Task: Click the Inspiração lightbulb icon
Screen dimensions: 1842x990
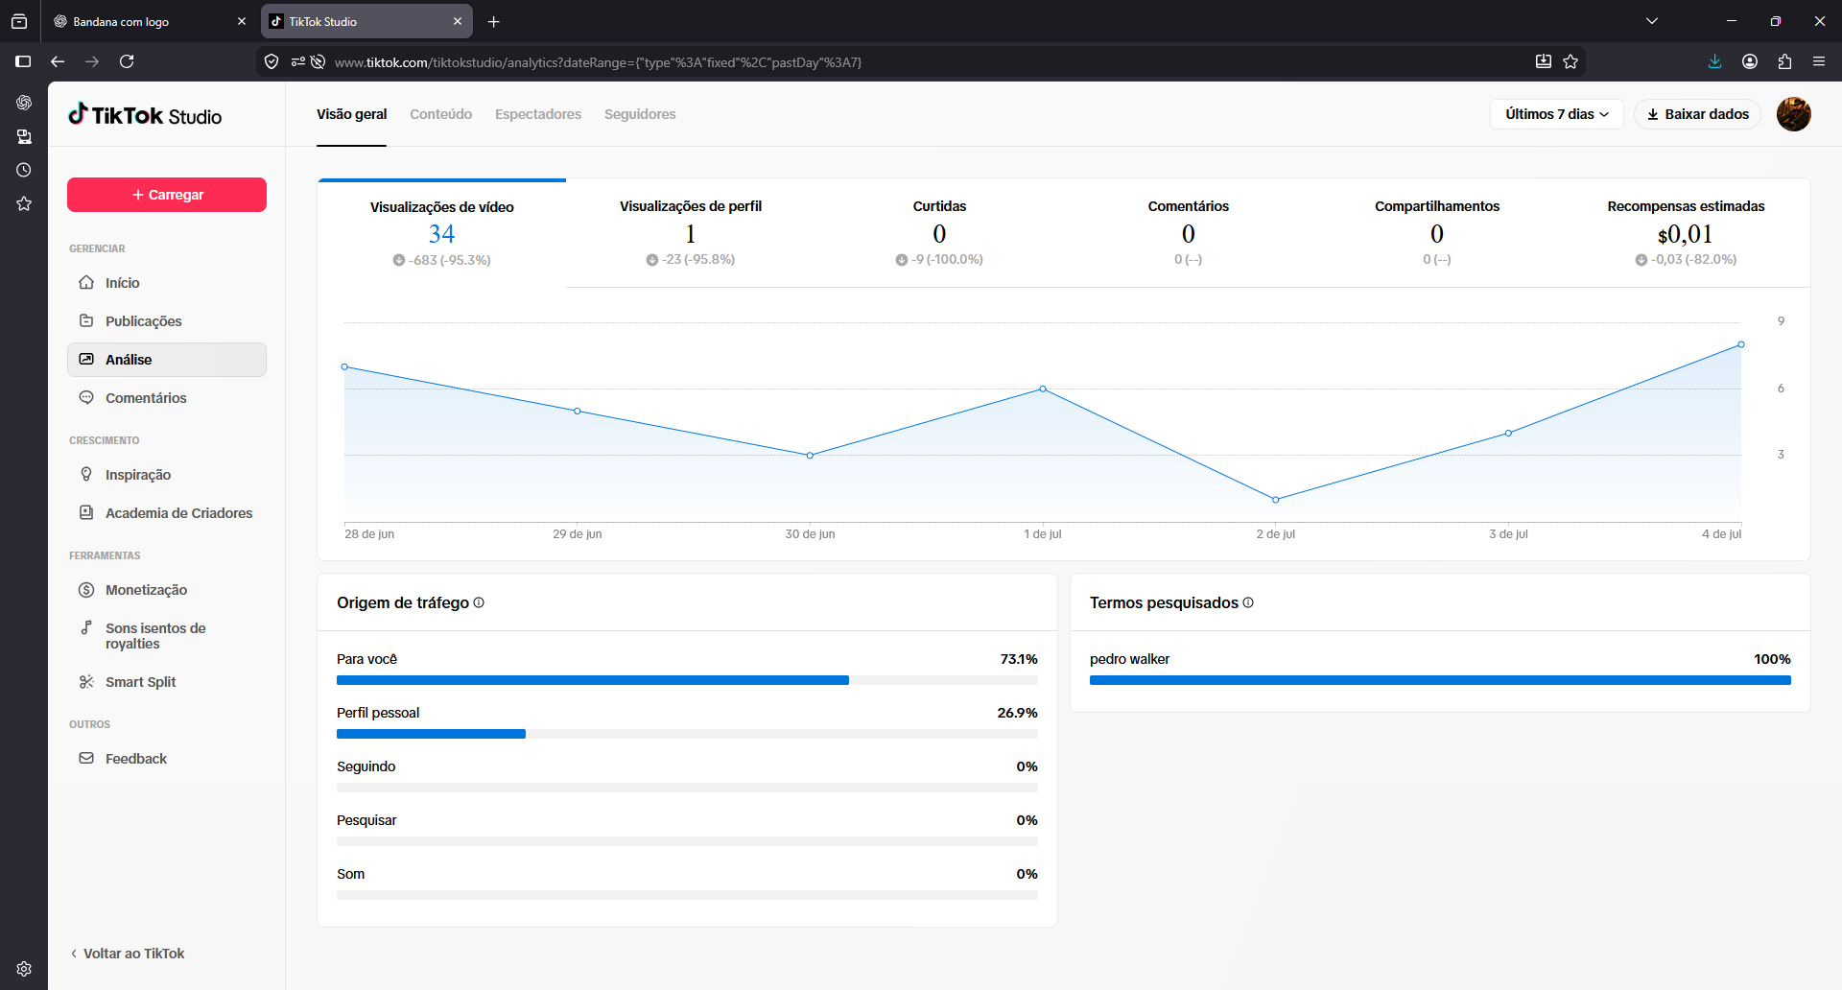Action: 86,475
